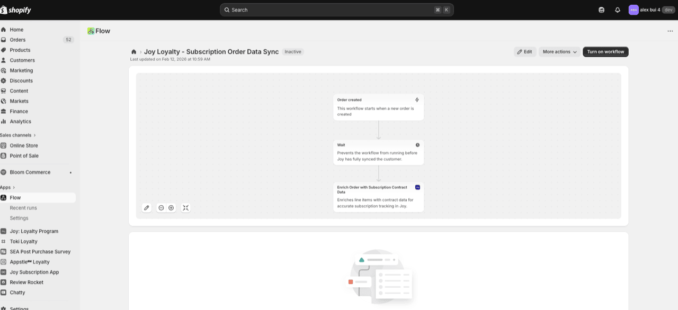Click Last updated on Feb 12, 2026 text
Viewport: 678px width, 310px height.
[170, 59]
